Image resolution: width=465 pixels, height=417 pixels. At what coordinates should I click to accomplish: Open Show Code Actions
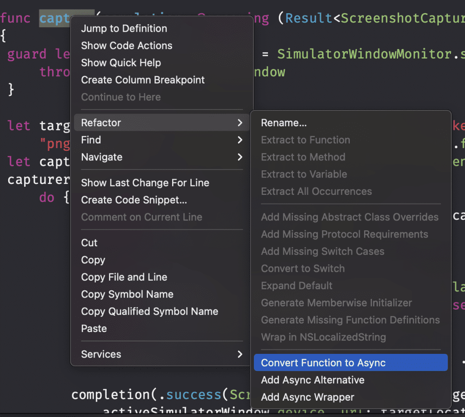point(126,45)
